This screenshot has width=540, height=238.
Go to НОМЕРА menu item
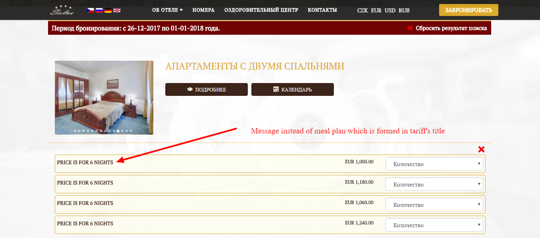coord(203,10)
